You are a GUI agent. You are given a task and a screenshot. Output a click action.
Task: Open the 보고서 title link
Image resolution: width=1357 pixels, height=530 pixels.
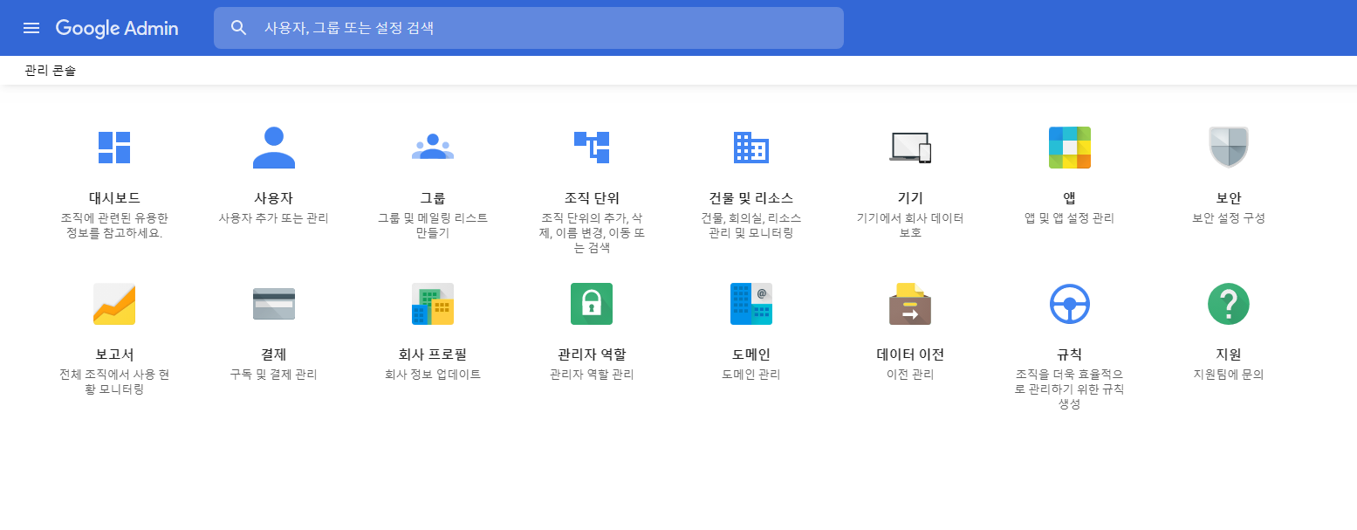114,354
